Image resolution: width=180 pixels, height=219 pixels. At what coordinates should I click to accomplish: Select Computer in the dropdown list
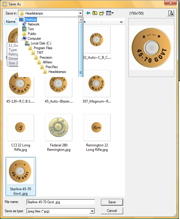point(34,39)
